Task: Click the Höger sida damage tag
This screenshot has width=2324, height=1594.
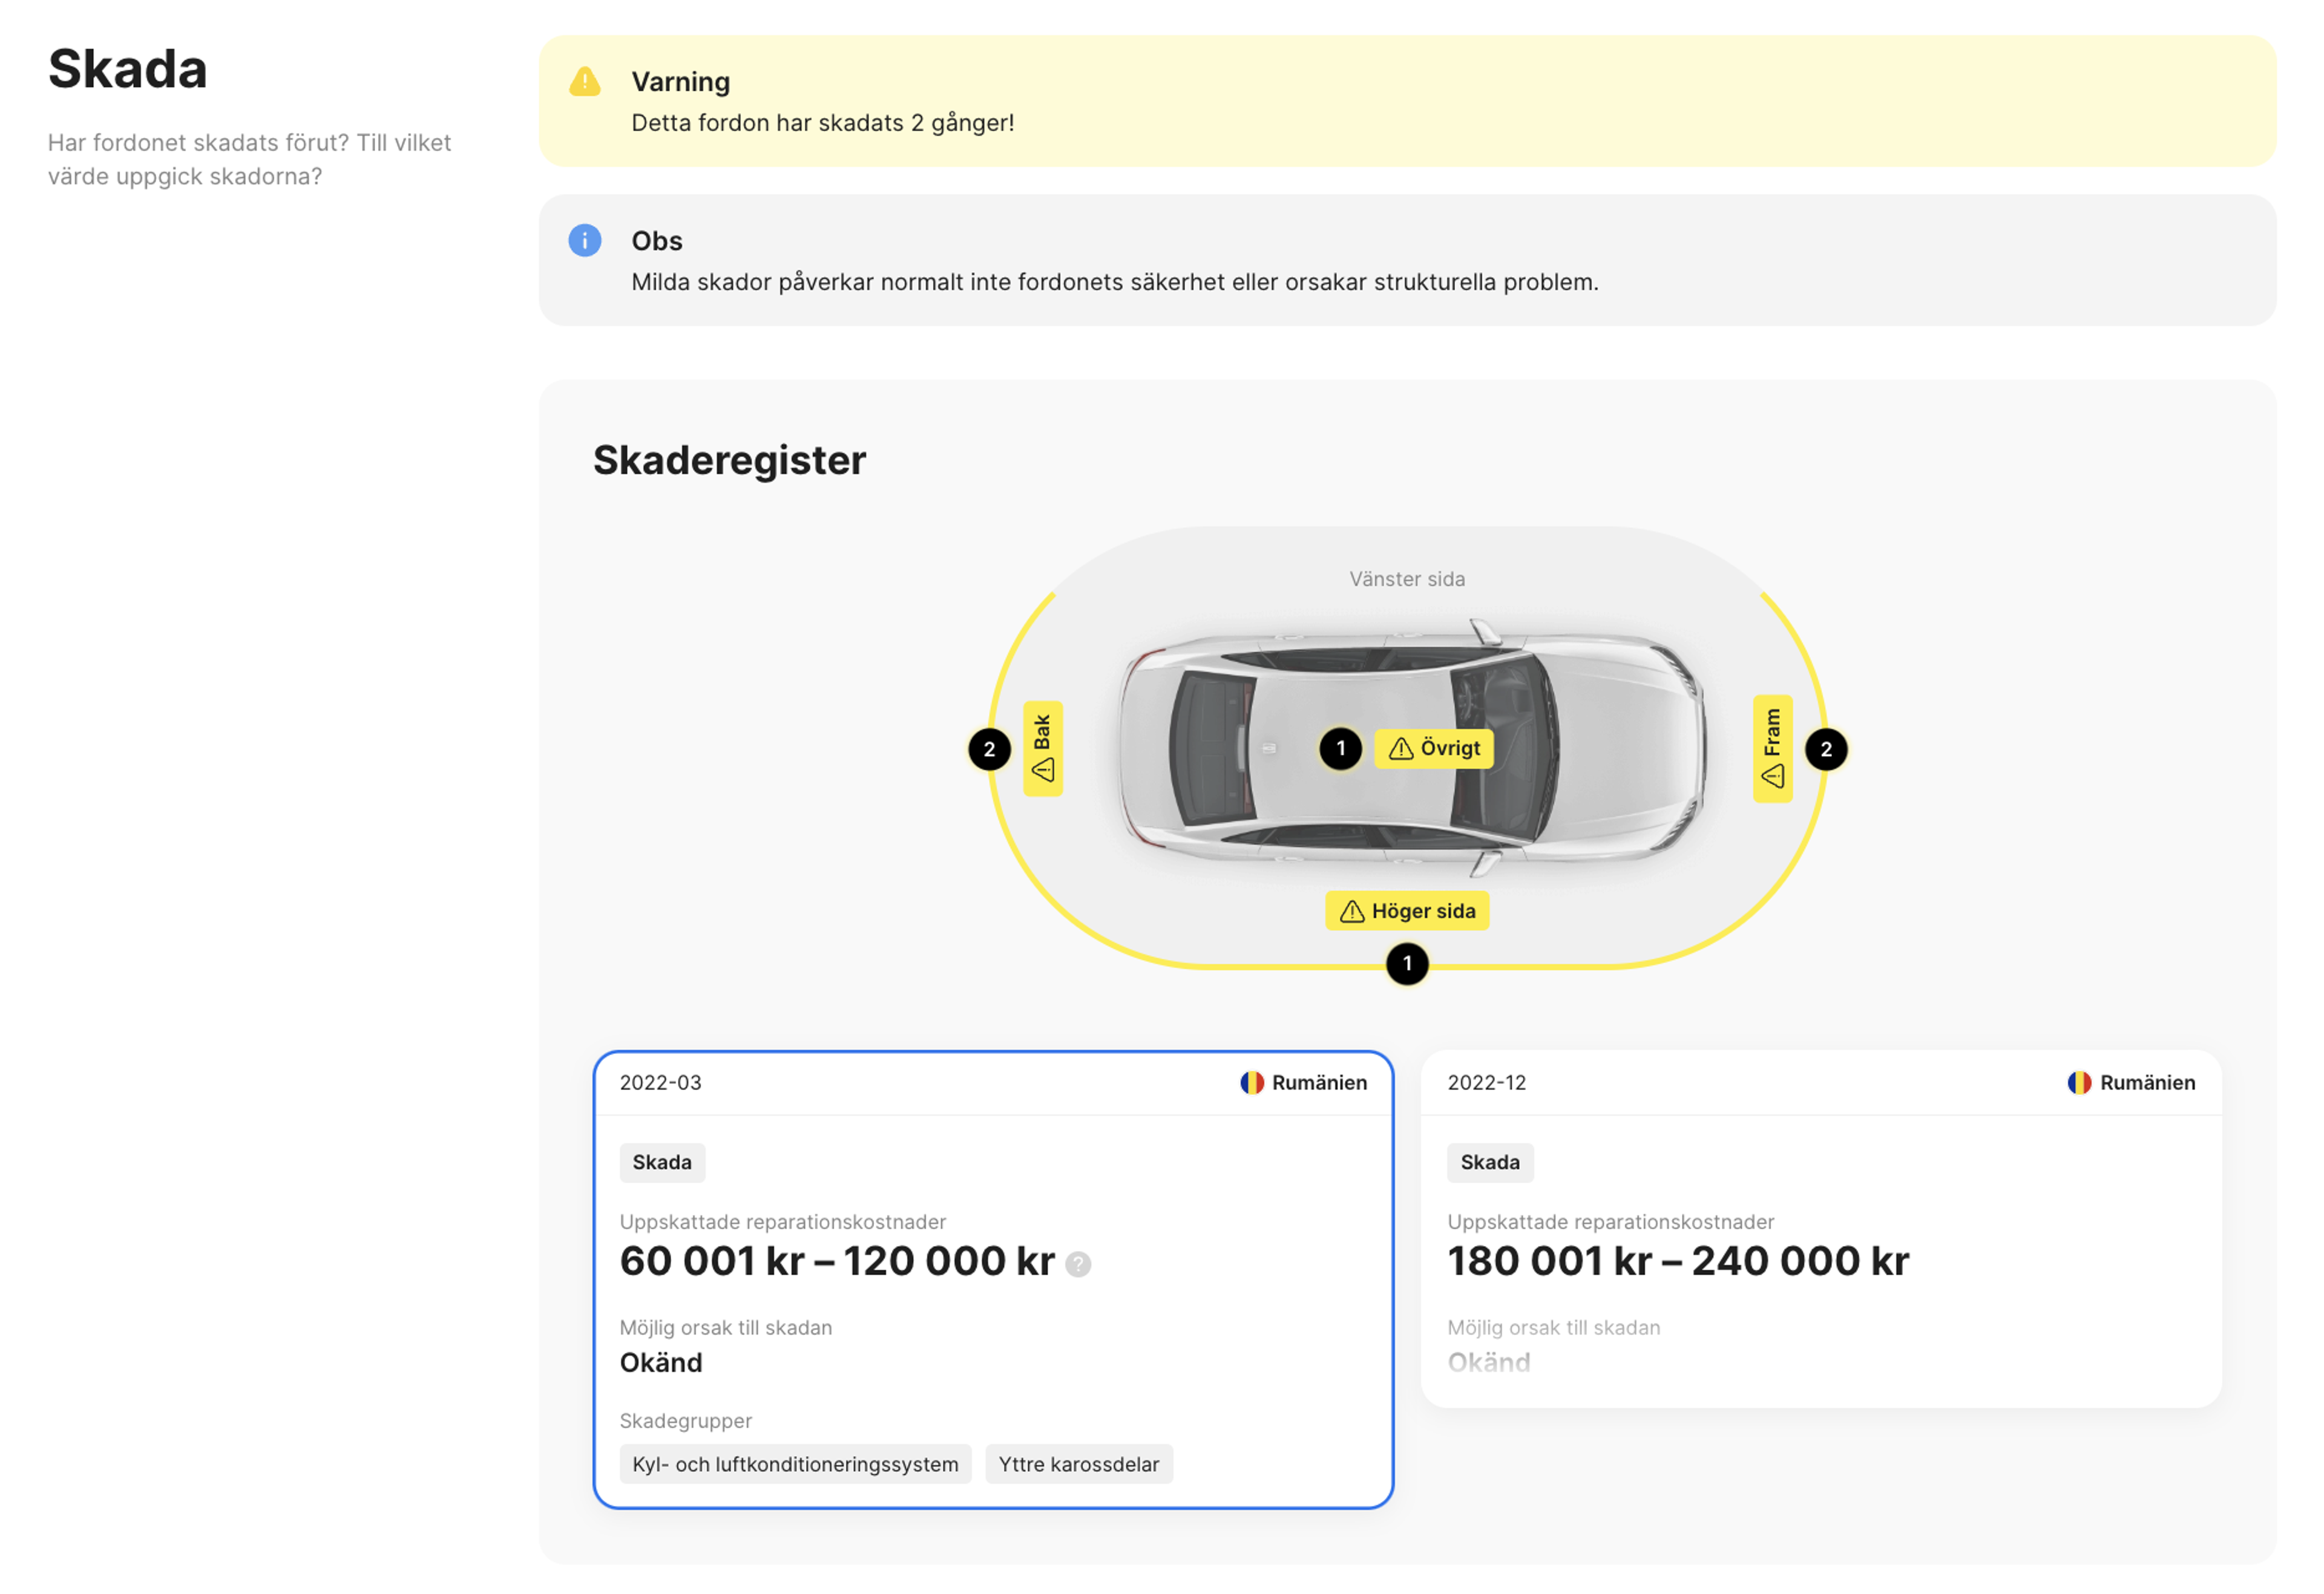Action: point(1407,912)
